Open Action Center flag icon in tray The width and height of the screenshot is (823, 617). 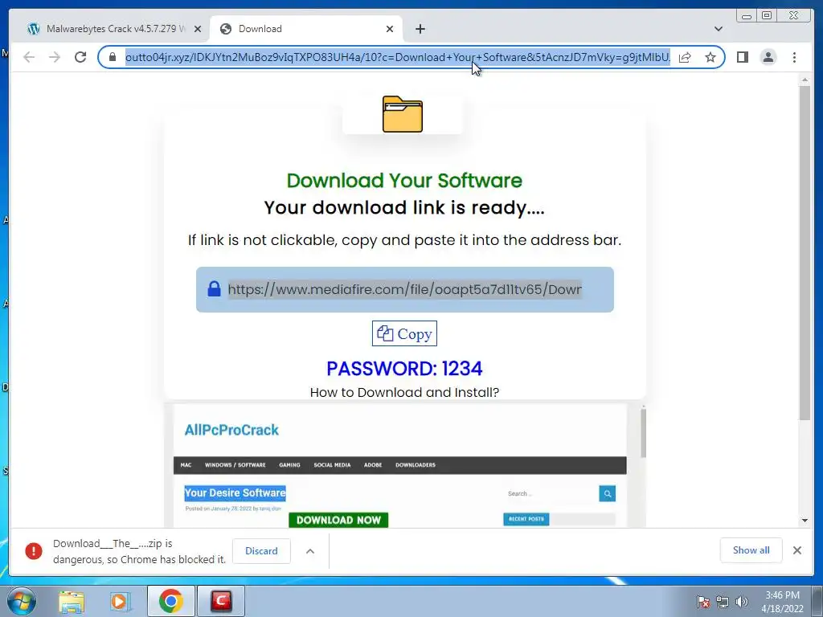[x=703, y=602]
